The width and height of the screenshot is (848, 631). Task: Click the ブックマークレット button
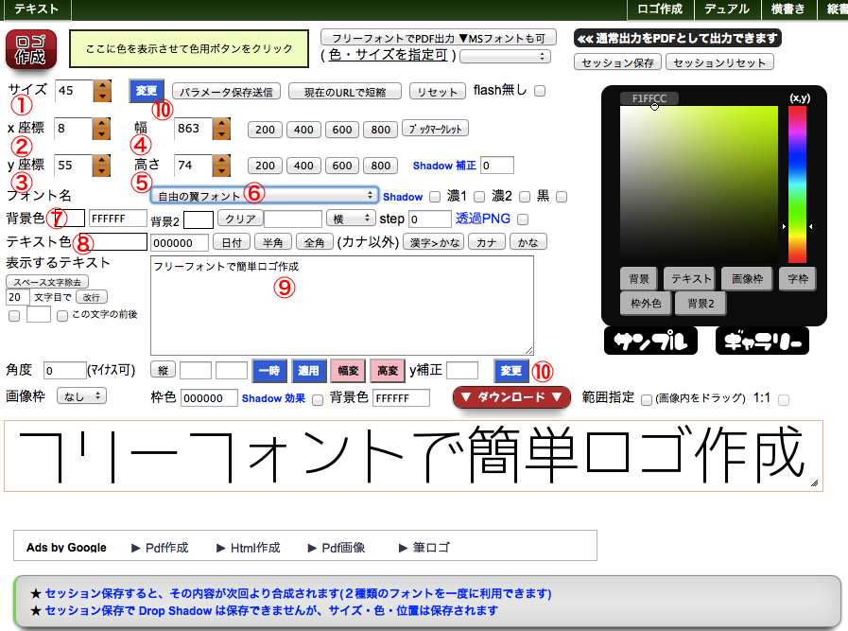(436, 129)
